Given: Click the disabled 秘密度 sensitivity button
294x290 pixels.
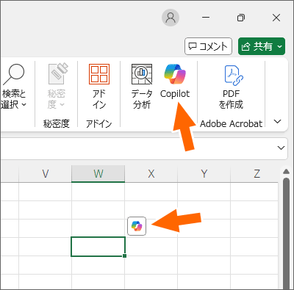Looking at the screenshot, I should 57,86.
